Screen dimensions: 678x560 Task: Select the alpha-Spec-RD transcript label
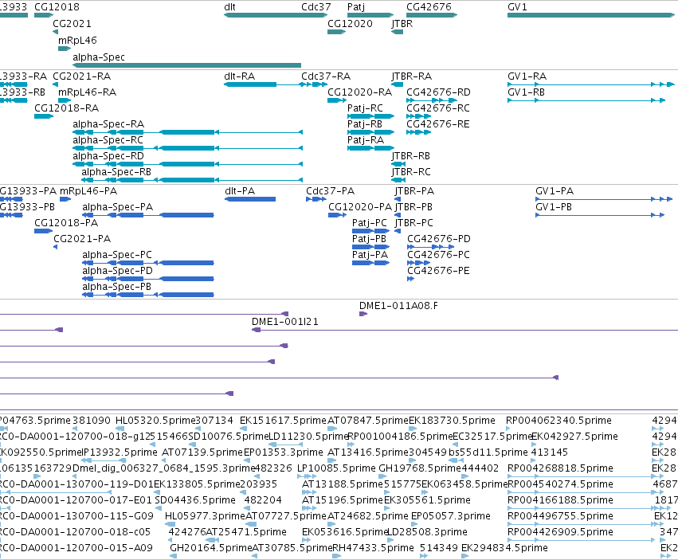coord(108,156)
